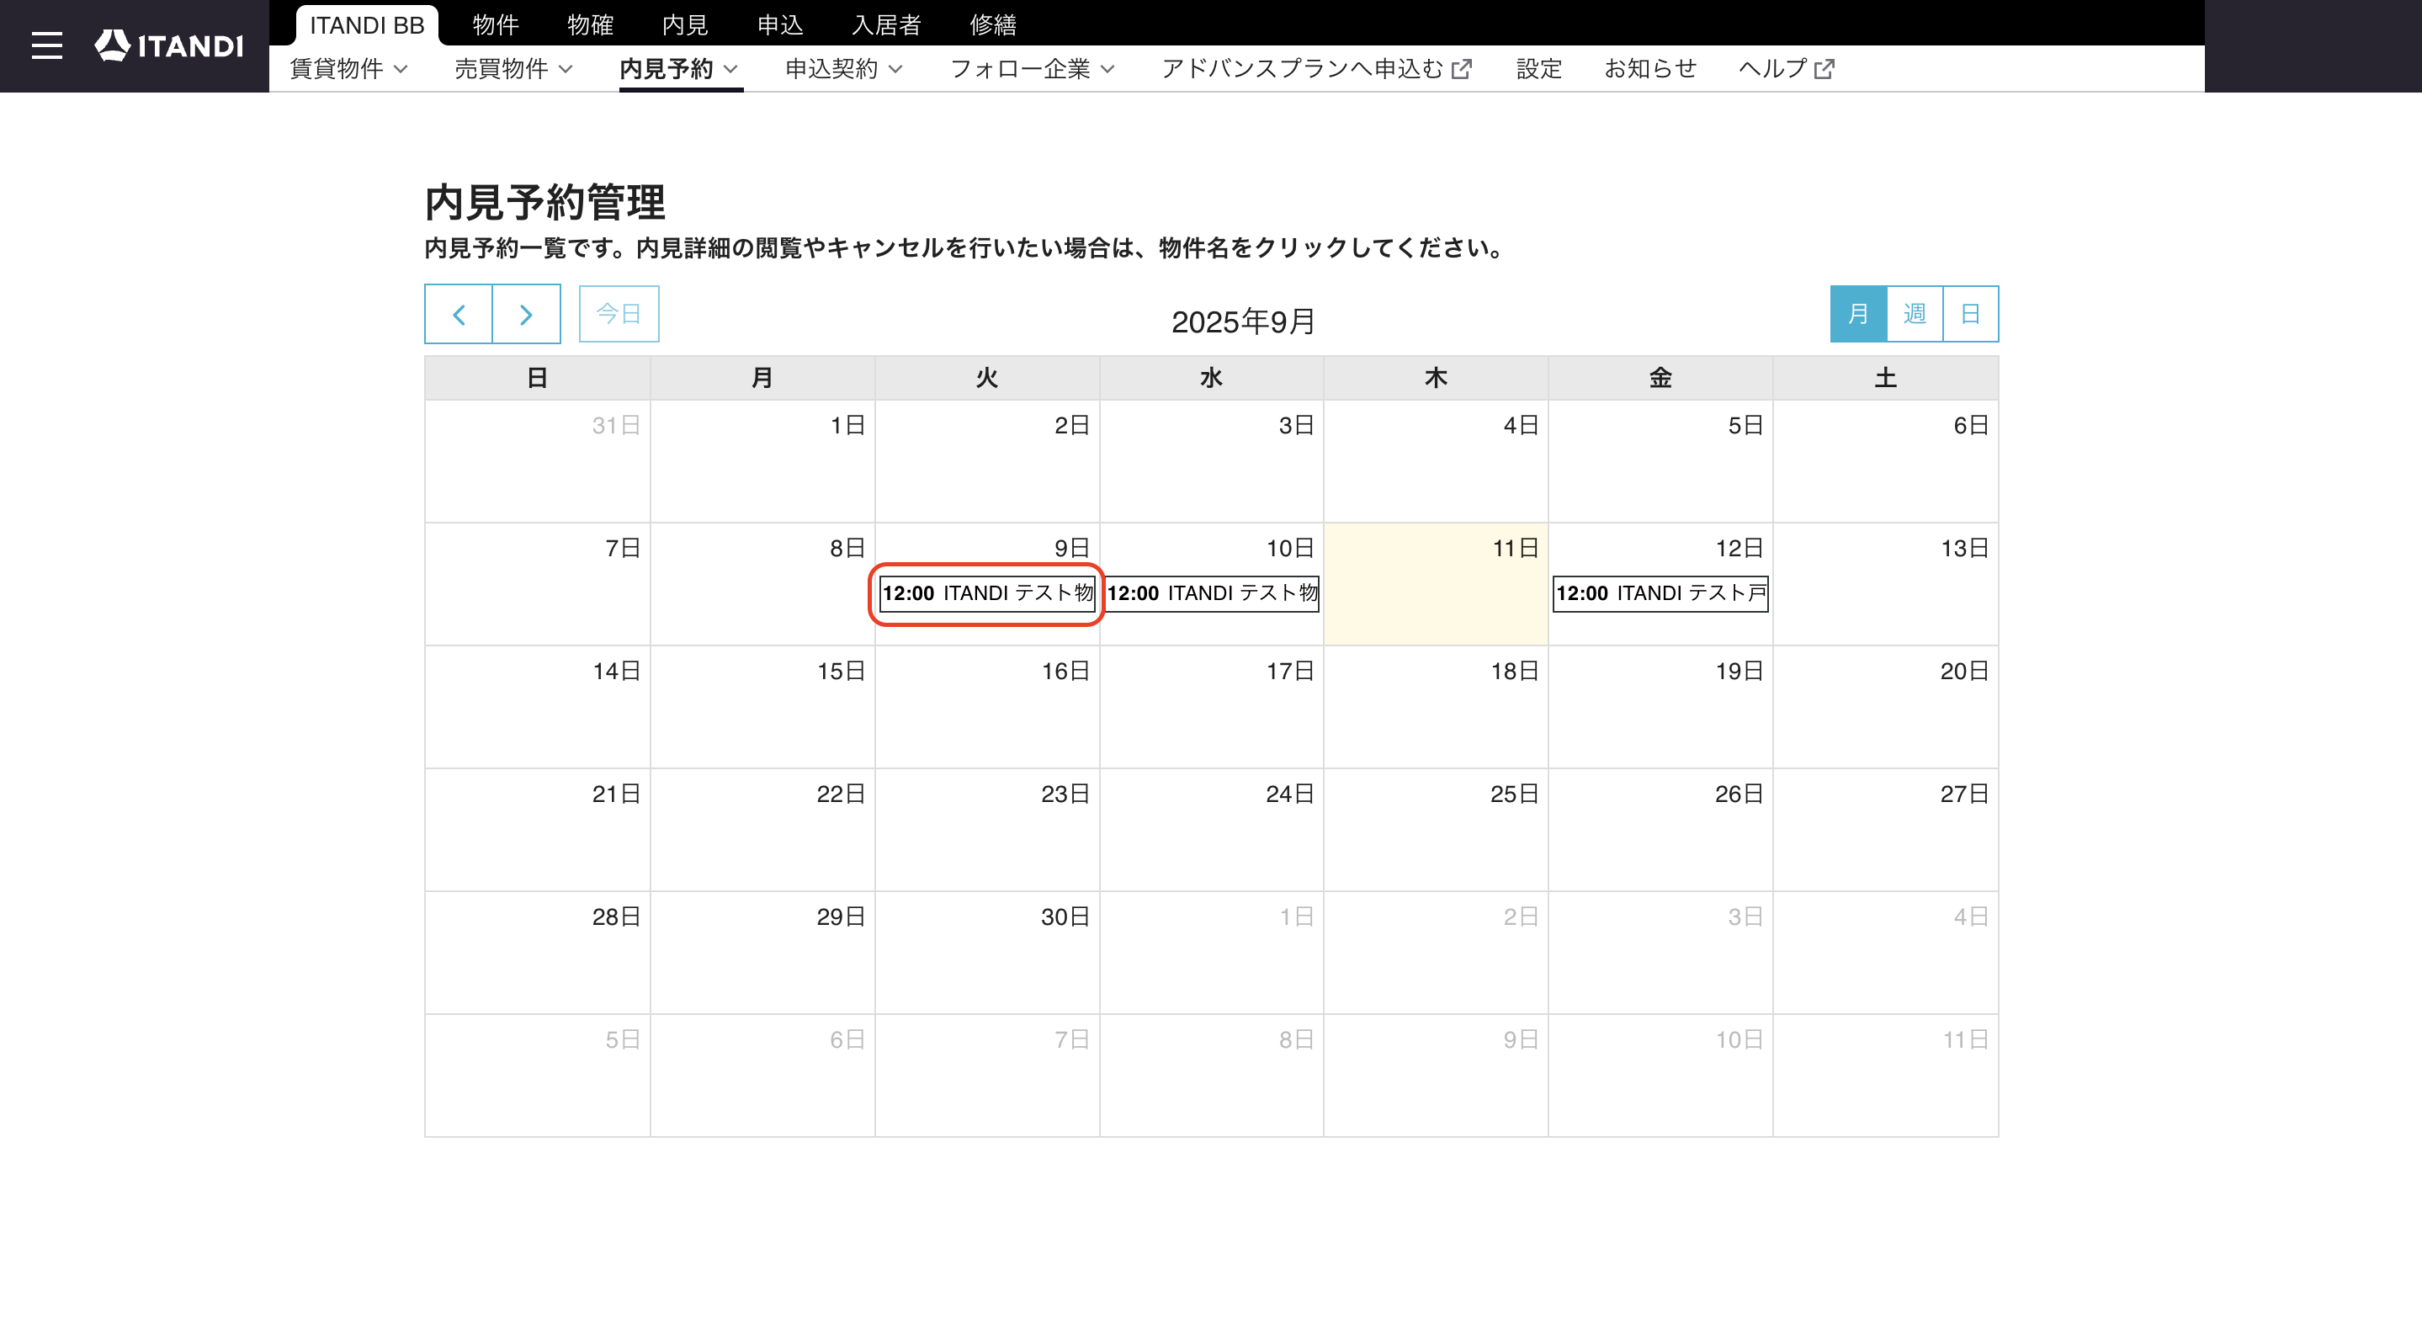This screenshot has width=2422, height=1328.
Task: Open the 設定 menu item
Action: (1539, 69)
